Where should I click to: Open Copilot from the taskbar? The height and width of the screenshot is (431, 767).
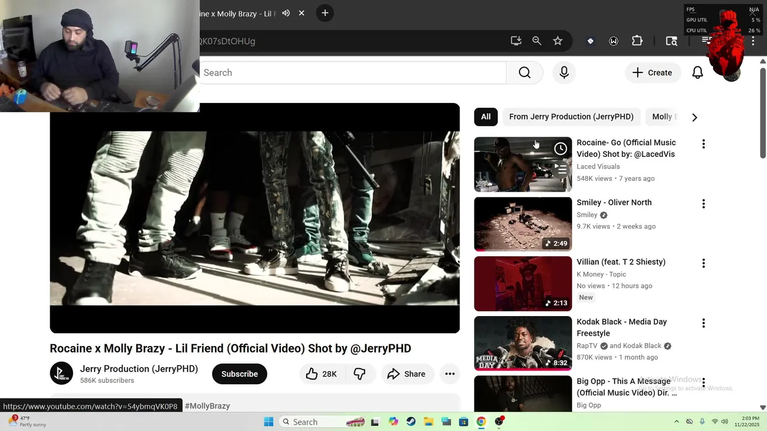click(x=393, y=421)
